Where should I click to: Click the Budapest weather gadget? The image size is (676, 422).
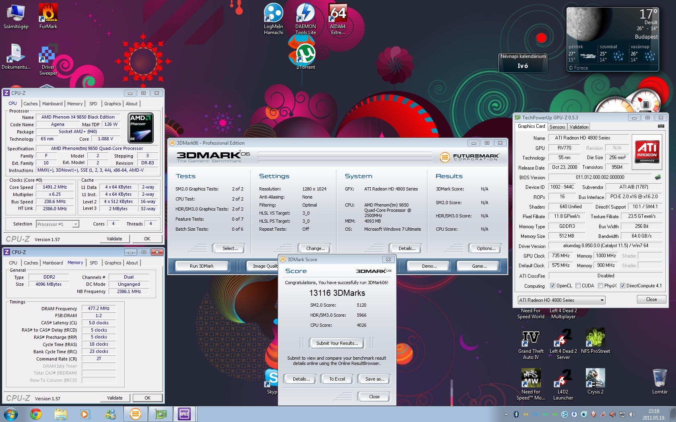pyautogui.click(x=612, y=39)
